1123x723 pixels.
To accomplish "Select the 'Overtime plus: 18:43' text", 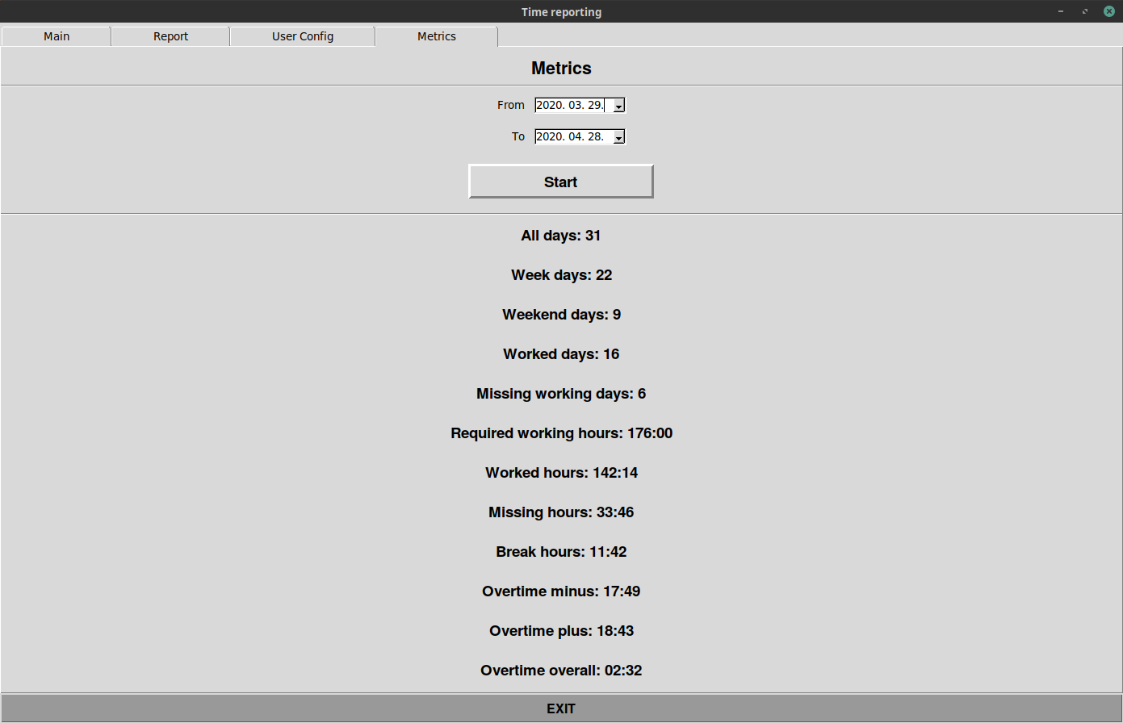I will coord(561,631).
